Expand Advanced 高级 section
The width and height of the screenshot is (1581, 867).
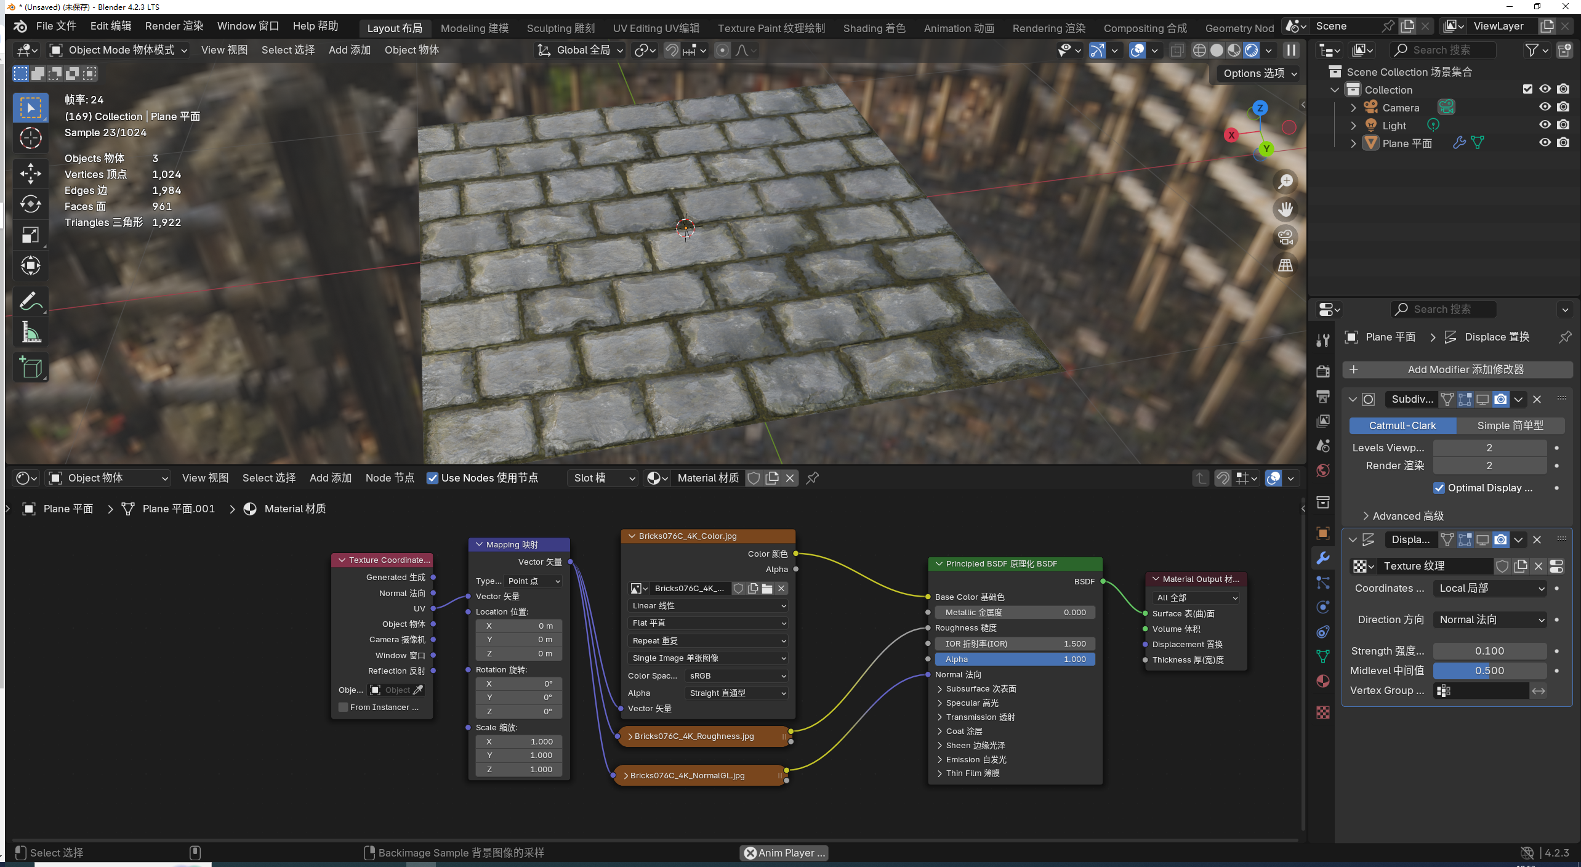pyautogui.click(x=1402, y=516)
